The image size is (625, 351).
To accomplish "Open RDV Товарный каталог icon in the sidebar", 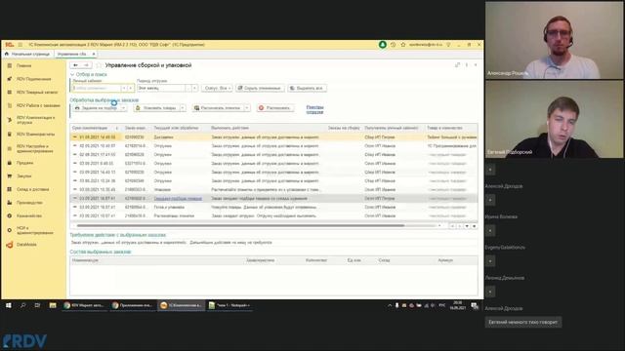I will (10, 92).
